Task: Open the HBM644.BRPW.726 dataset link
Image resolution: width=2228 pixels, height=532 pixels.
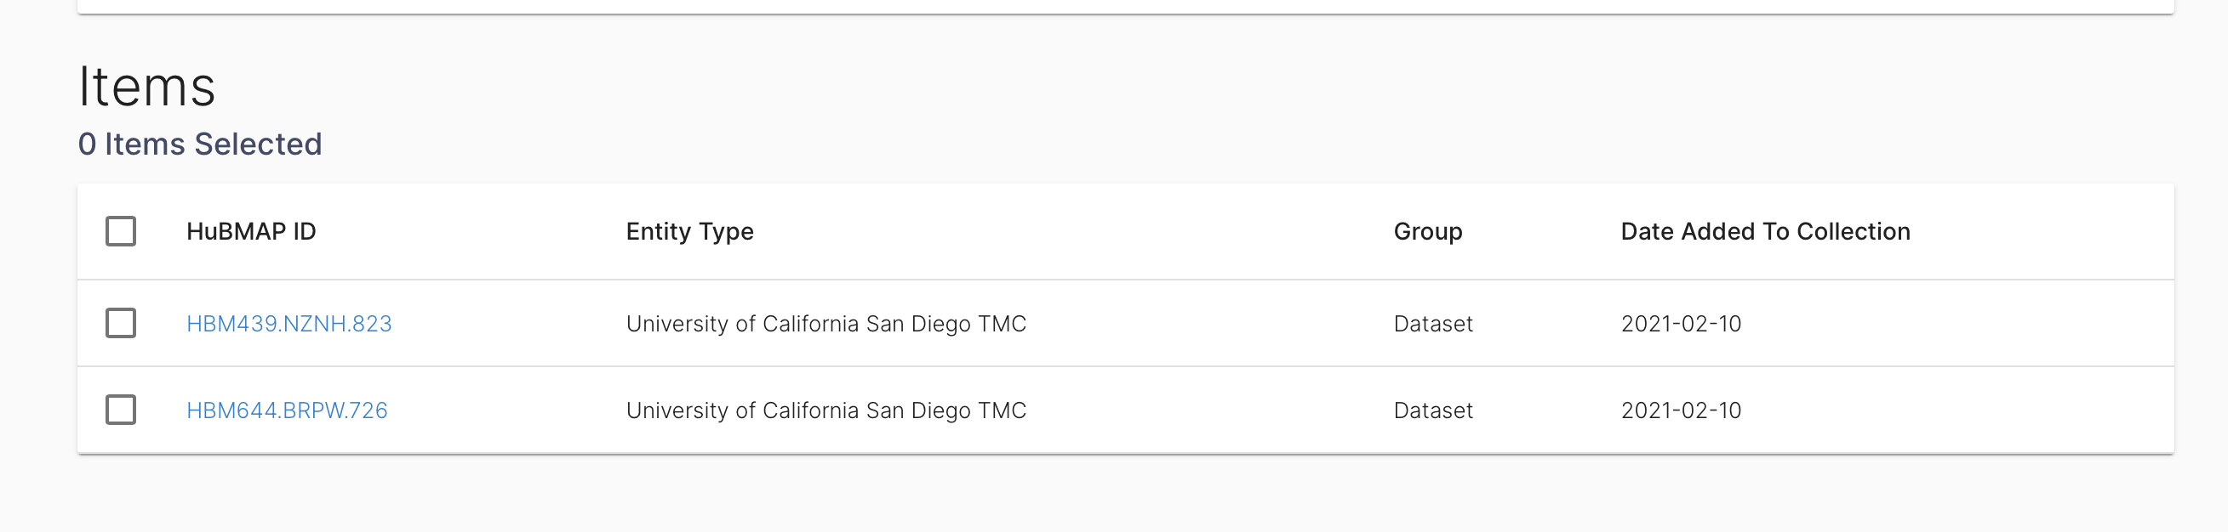Action: (288, 410)
